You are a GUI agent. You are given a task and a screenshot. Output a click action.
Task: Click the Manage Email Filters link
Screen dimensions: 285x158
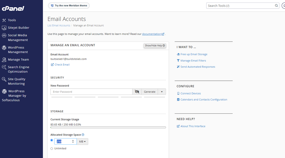193,61
